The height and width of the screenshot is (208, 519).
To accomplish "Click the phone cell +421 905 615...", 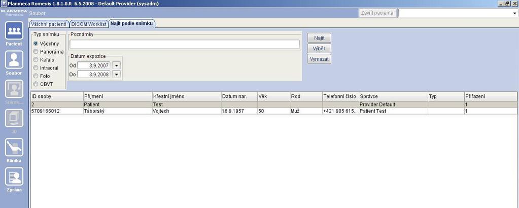I will [340, 111].
